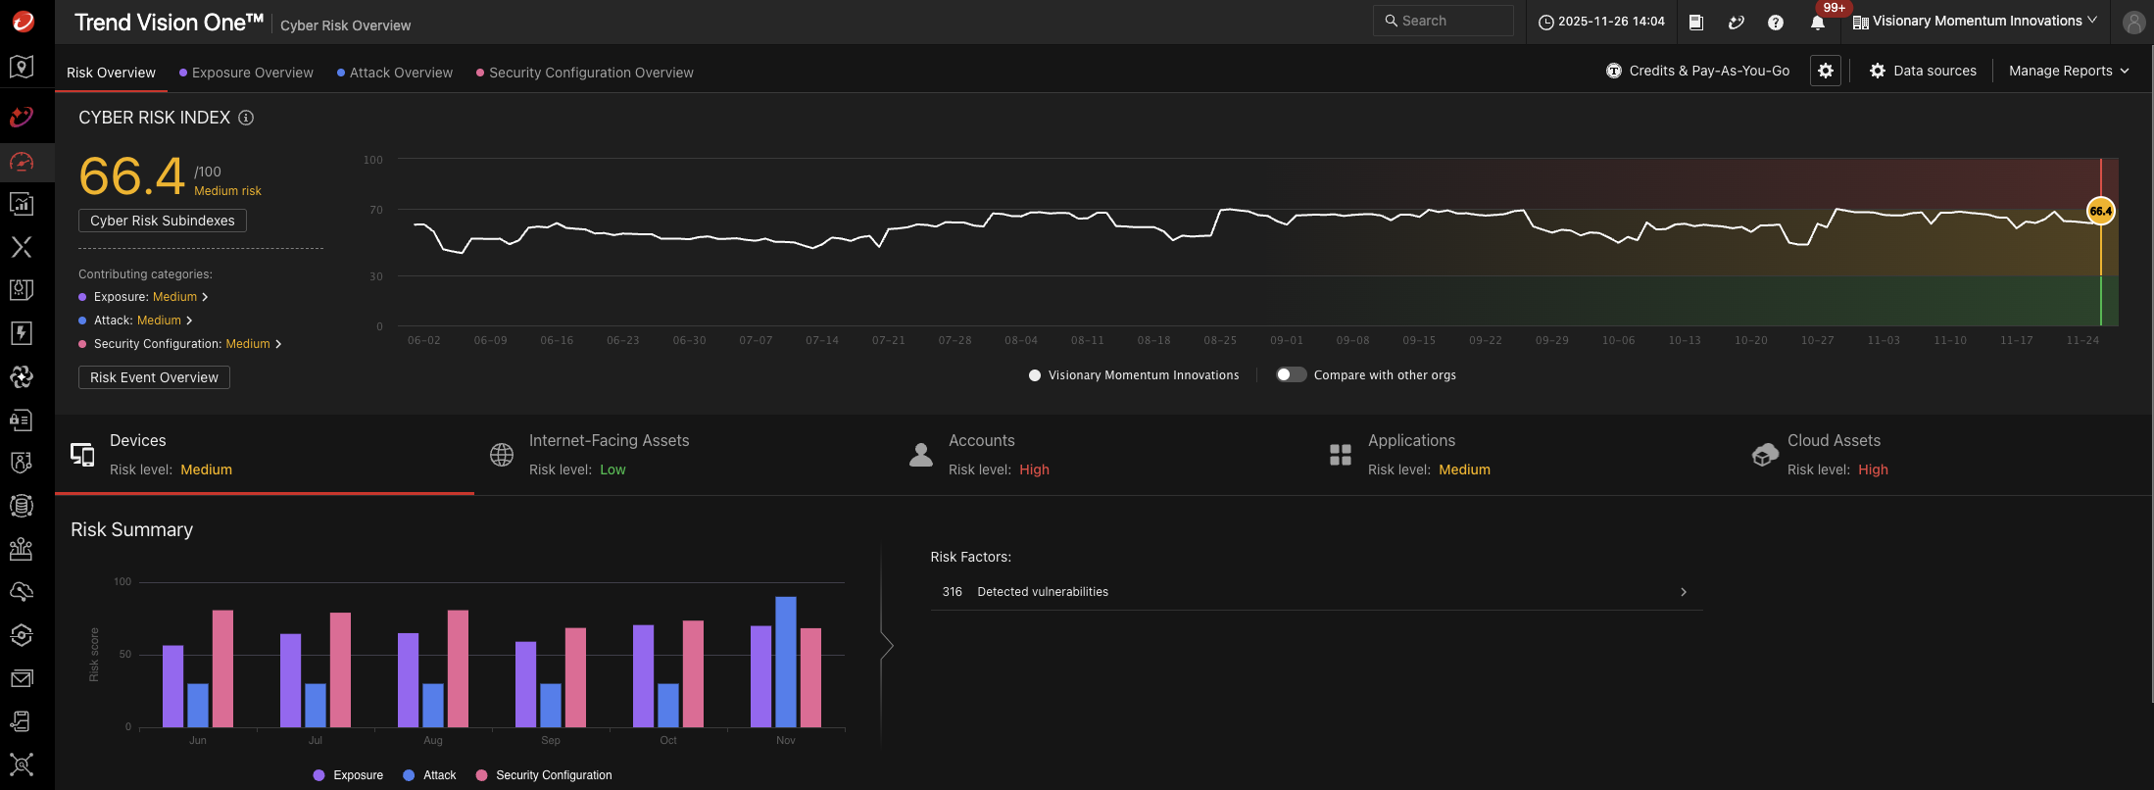Screen dimensions: 2154x790
Task: Click the notifications bell icon
Action: pyautogui.click(x=1817, y=23)
